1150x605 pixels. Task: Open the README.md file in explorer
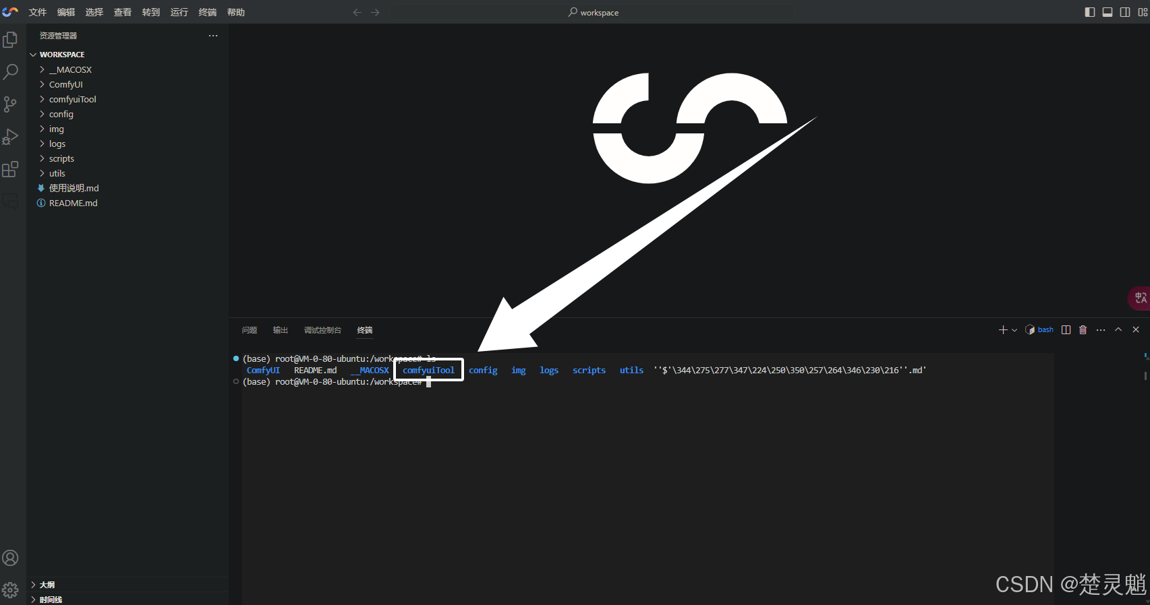point(127,203)
